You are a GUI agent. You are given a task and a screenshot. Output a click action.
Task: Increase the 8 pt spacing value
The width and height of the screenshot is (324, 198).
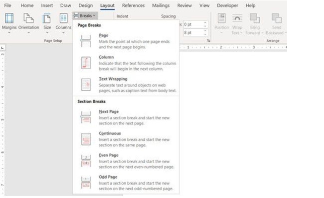pyautogui.click(x=205, y=31)
